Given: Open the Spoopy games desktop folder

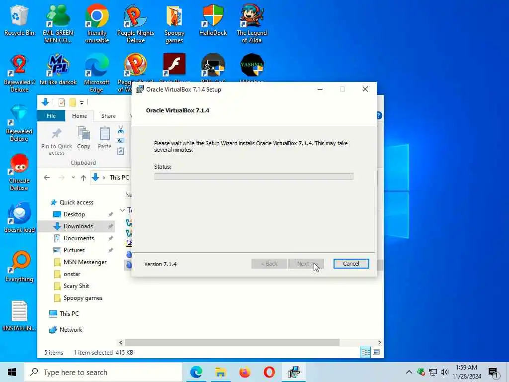Looking at the screenshot, I should [x=174, y=23].
